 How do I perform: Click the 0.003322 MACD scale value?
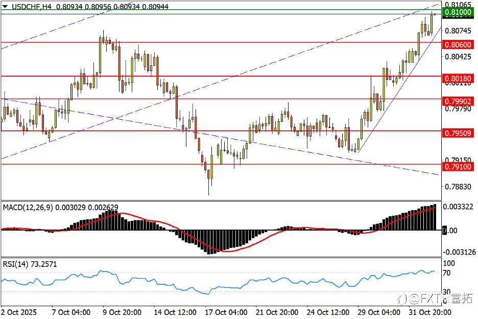coord(458,207)
